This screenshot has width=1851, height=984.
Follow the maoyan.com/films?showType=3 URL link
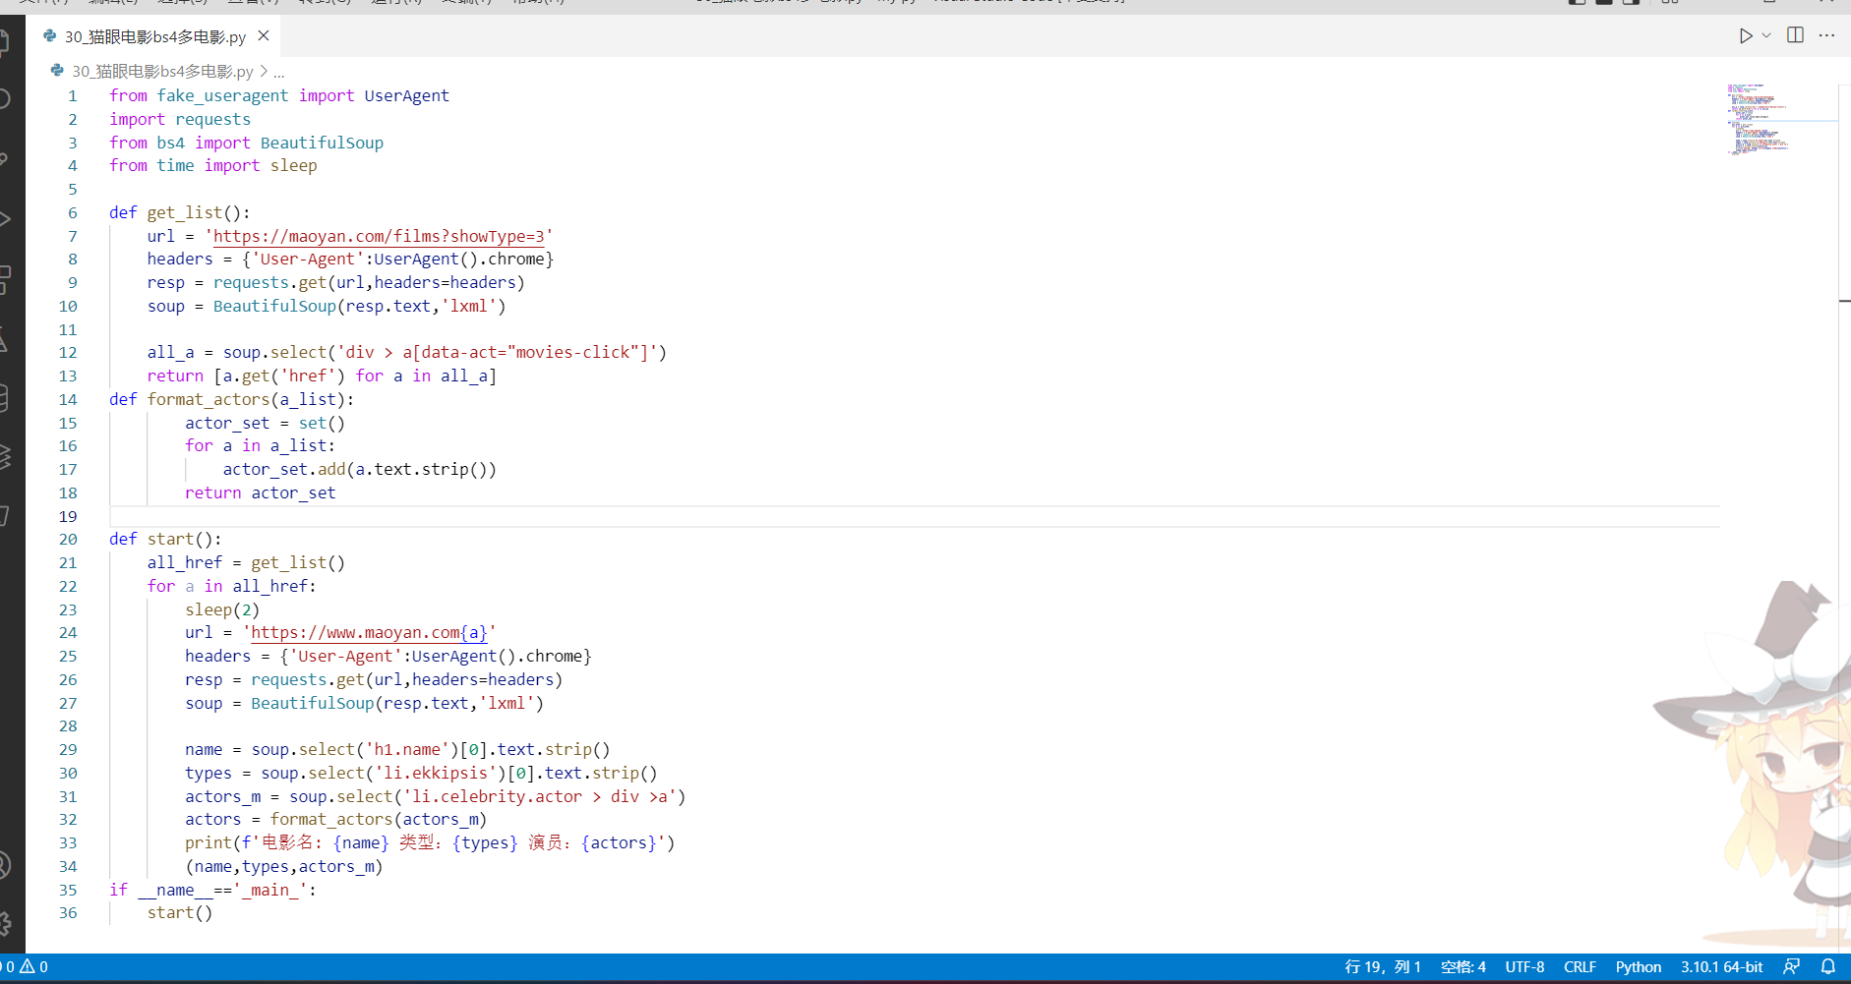click(x=379, y=236)
